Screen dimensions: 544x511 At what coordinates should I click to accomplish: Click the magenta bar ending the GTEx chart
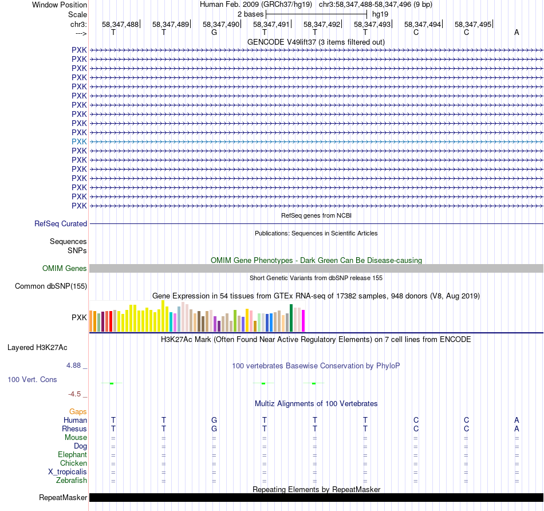[x=303, y=321]
